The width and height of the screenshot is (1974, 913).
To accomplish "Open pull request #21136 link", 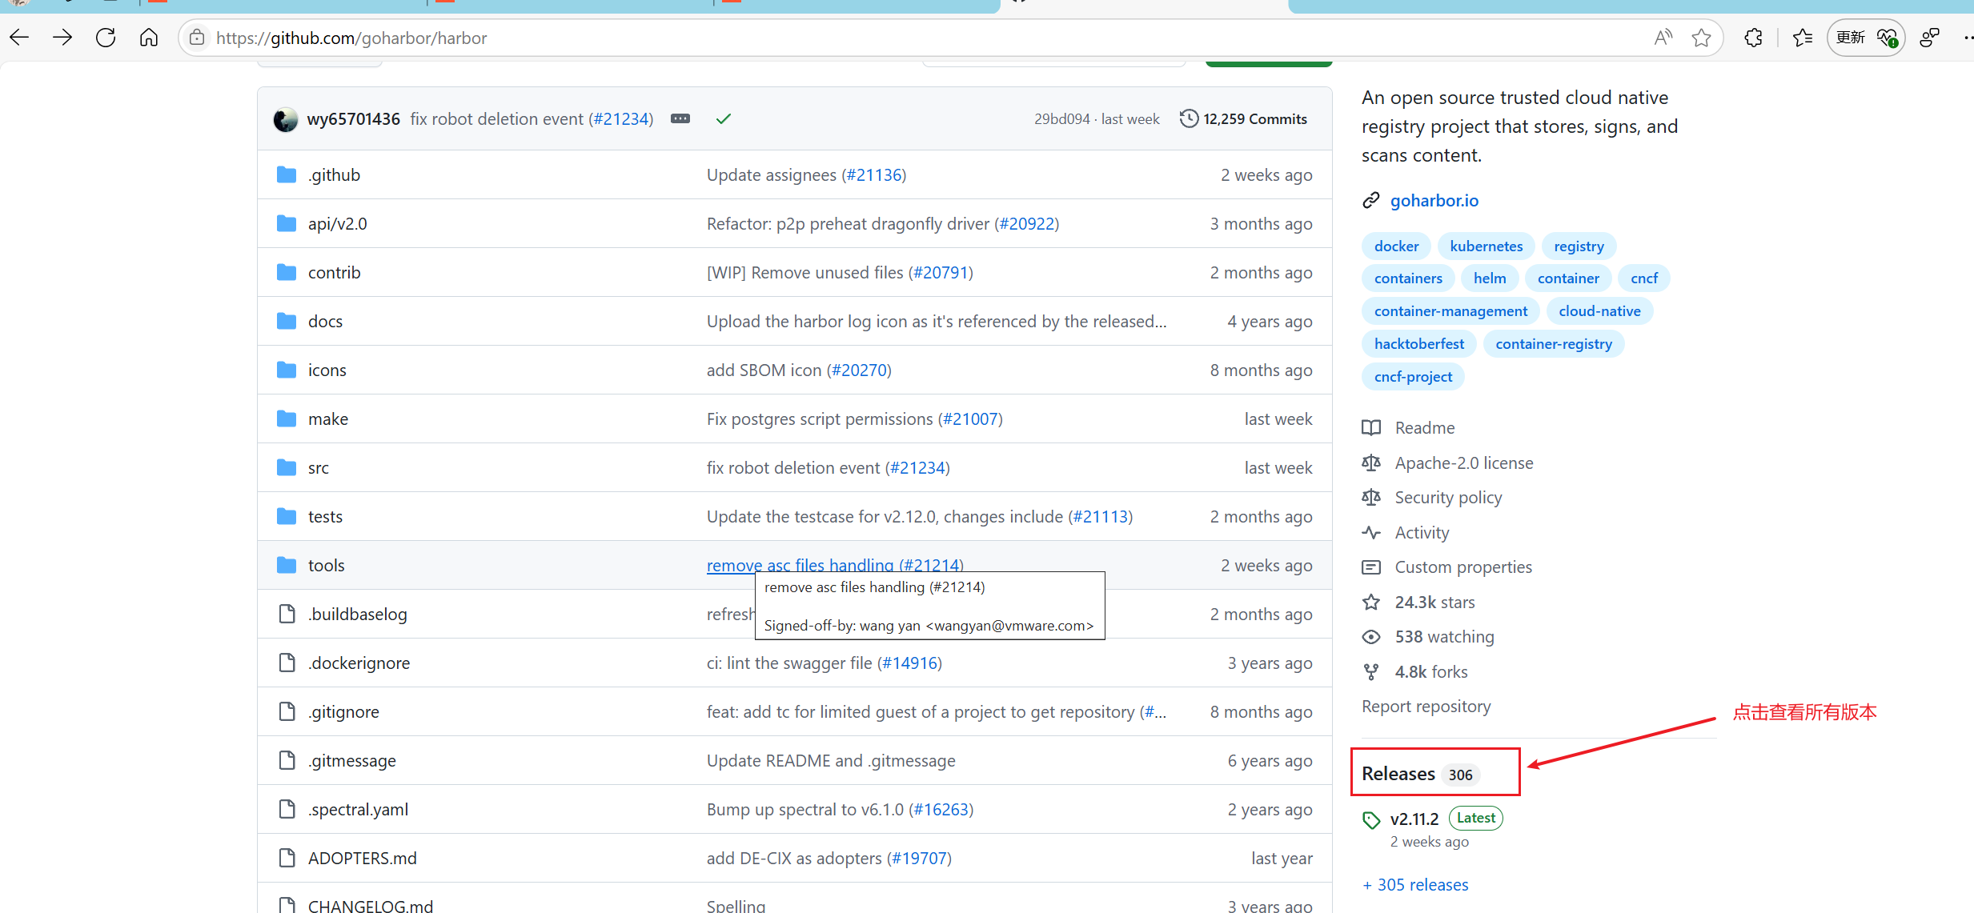I will click(874, 175).
